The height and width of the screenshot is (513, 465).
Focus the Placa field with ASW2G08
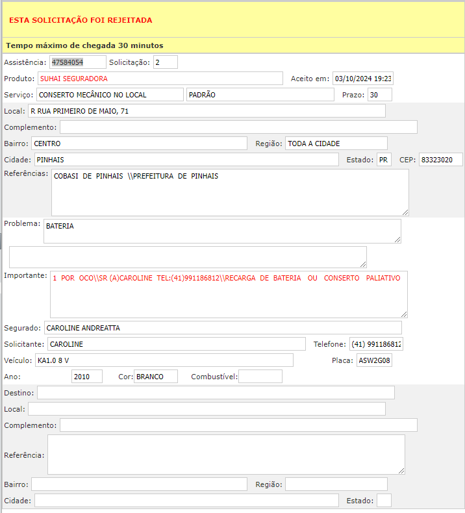[x=374, y=360]
